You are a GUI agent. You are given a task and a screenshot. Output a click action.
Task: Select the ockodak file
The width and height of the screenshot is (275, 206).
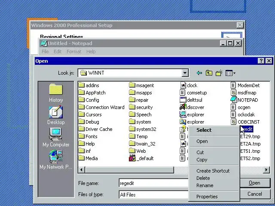click(243, 115)
